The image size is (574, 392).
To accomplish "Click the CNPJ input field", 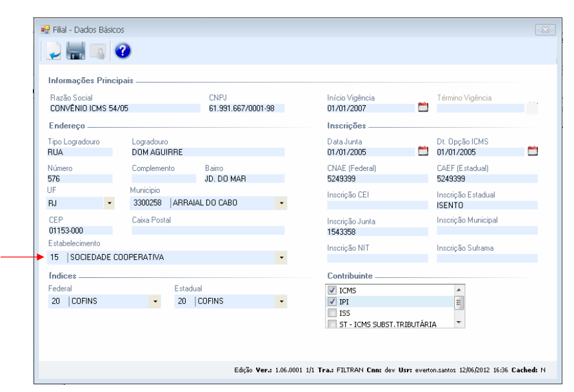I will 245,108.
